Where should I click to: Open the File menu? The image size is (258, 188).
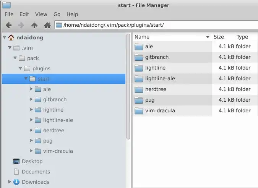(x=9, y=14)
